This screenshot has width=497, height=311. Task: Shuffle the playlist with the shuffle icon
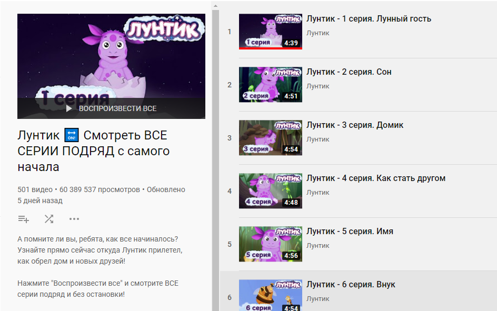[49, 219]
